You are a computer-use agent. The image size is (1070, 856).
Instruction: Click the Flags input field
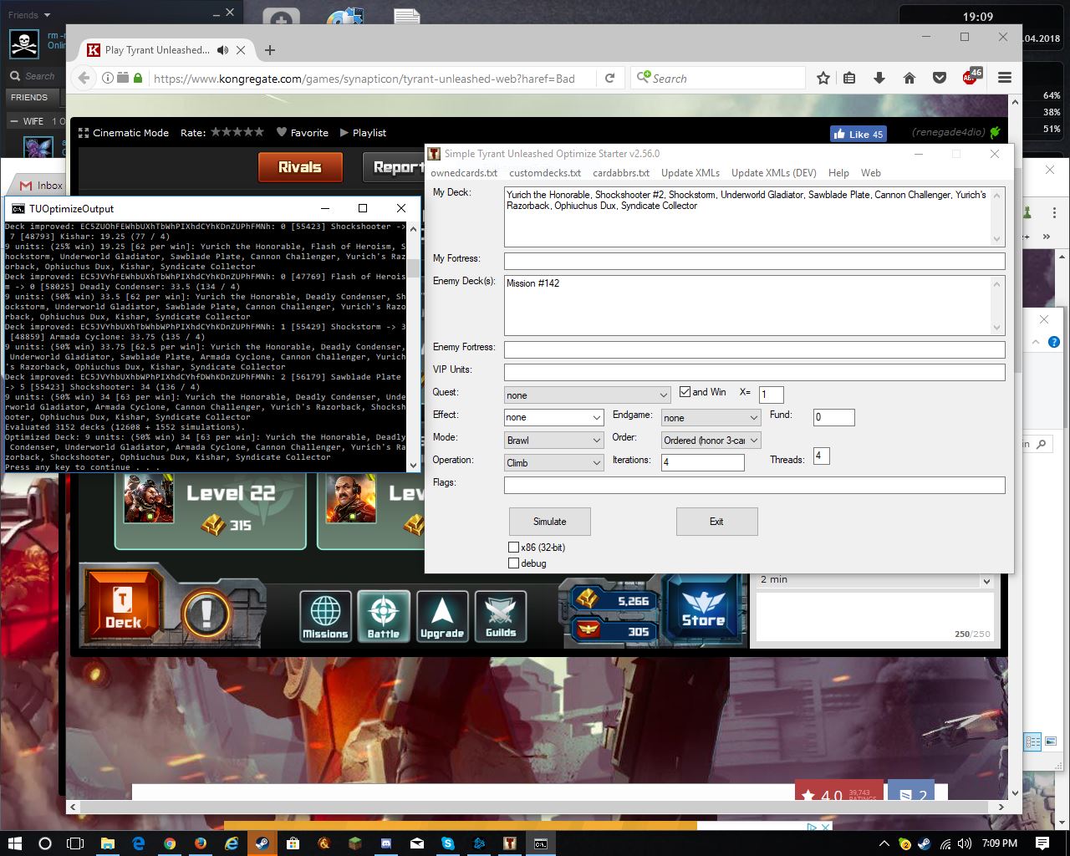pos(754,485)
